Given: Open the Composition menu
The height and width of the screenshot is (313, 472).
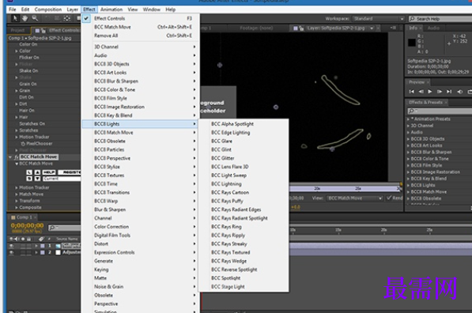Looking at the screenshot, I should pos(48,9).
